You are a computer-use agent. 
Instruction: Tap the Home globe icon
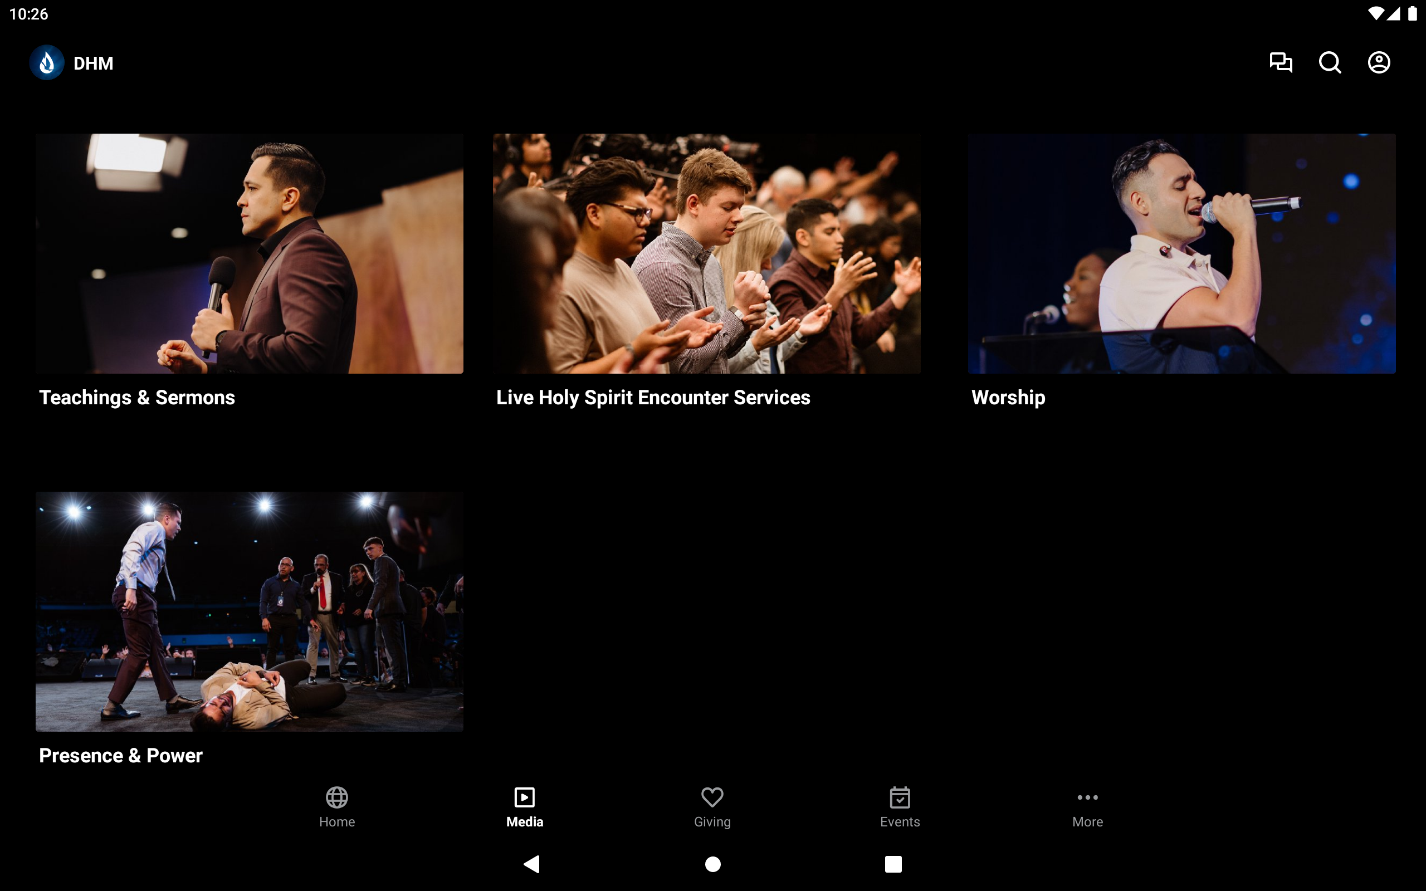(x=337, y=797)
